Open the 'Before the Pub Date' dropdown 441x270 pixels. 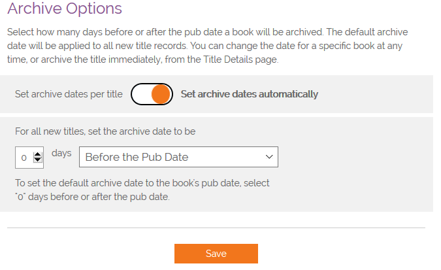pyautogui.click(x=178, y=157)
